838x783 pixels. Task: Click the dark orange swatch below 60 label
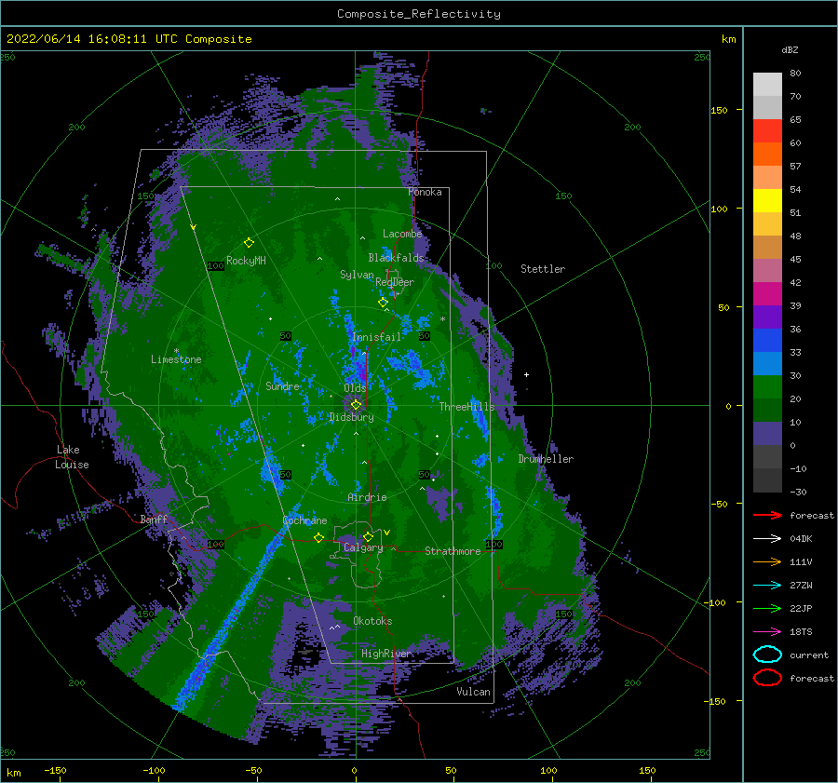[767, 154]
